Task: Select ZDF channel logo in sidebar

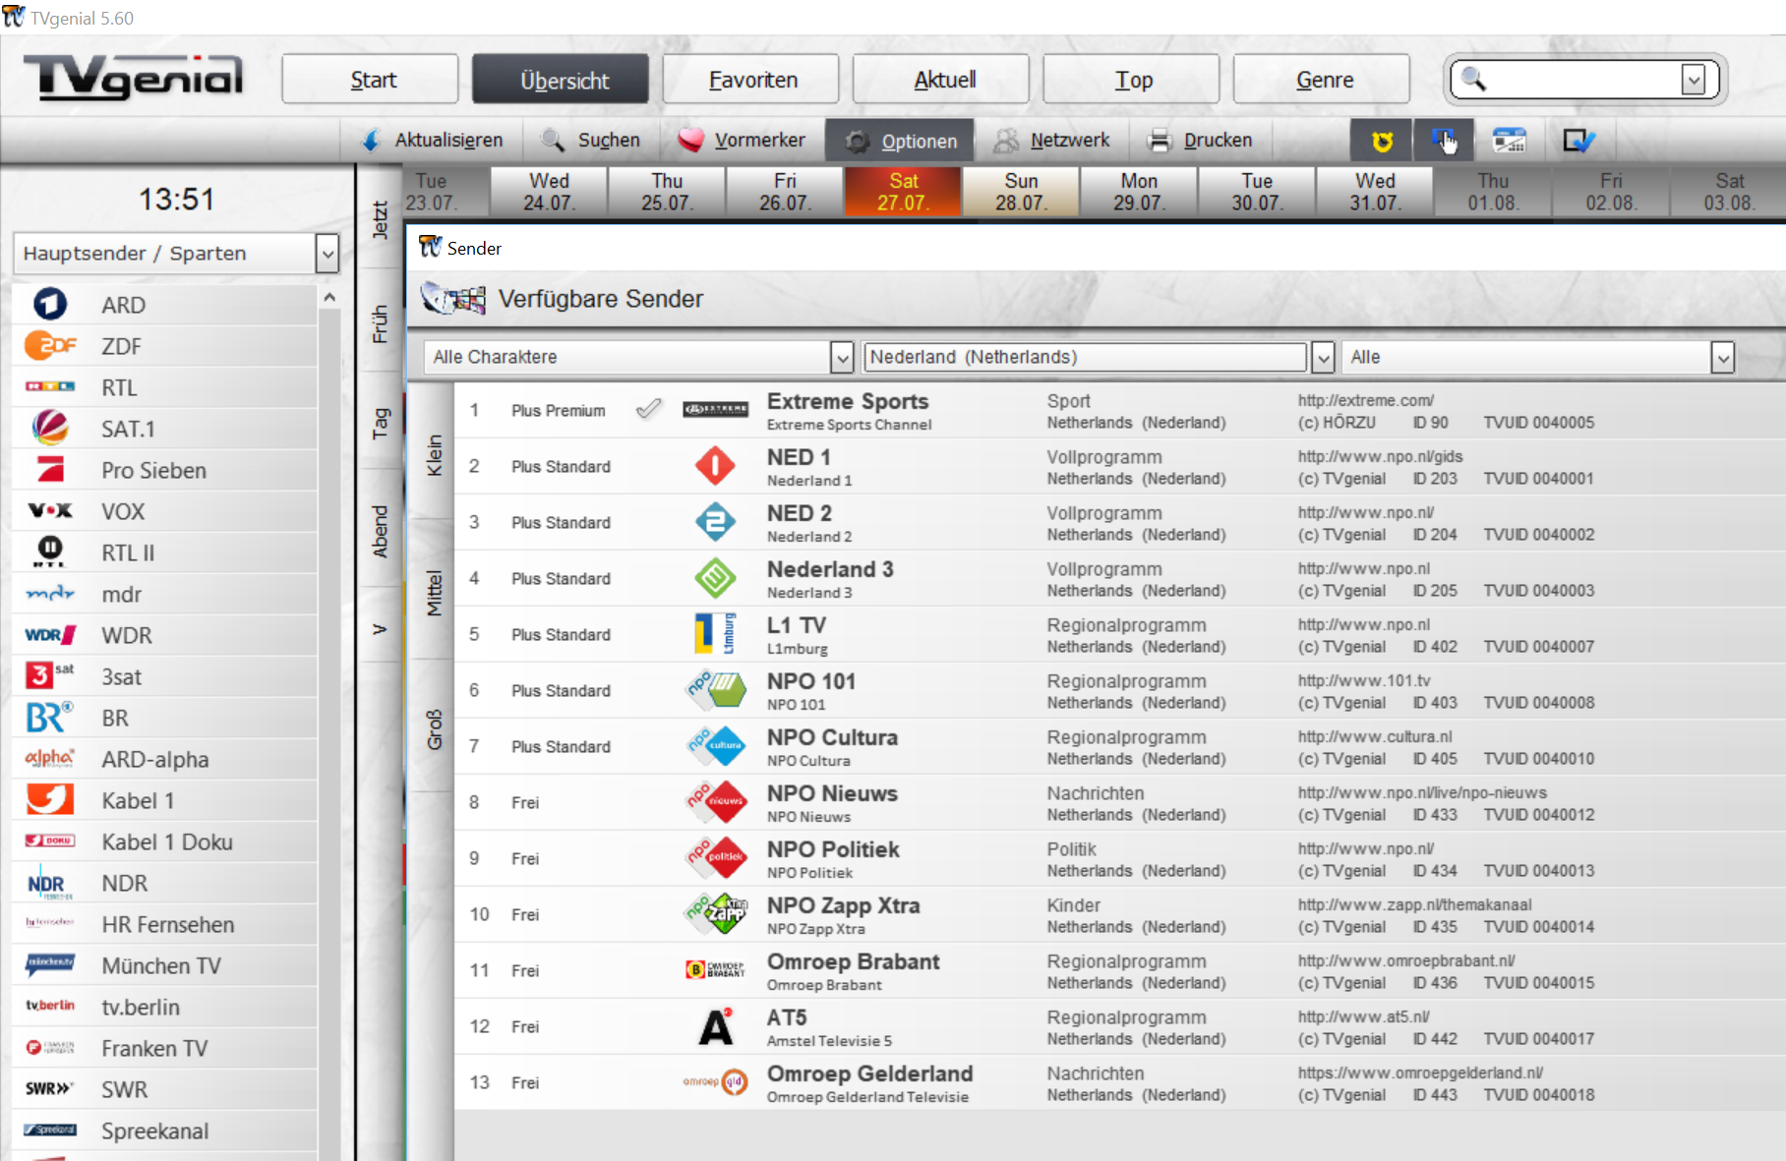Action: tap(50, 345)
